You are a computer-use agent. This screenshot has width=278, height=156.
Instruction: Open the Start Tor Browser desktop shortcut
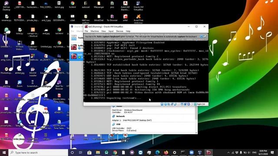point(59,85)
